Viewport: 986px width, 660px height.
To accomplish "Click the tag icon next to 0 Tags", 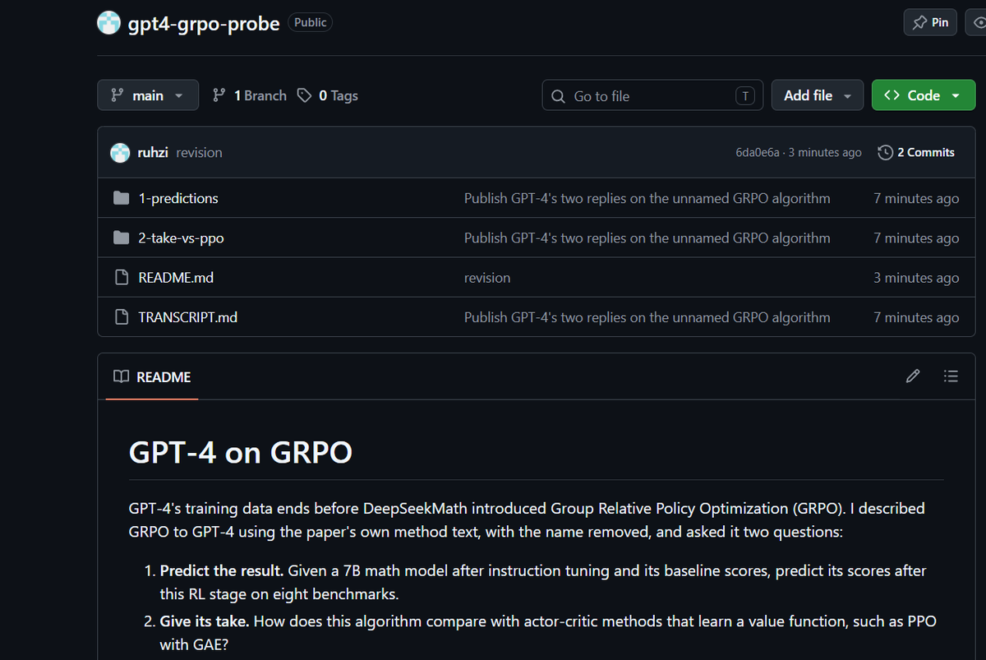I will [x=304, y=95].
